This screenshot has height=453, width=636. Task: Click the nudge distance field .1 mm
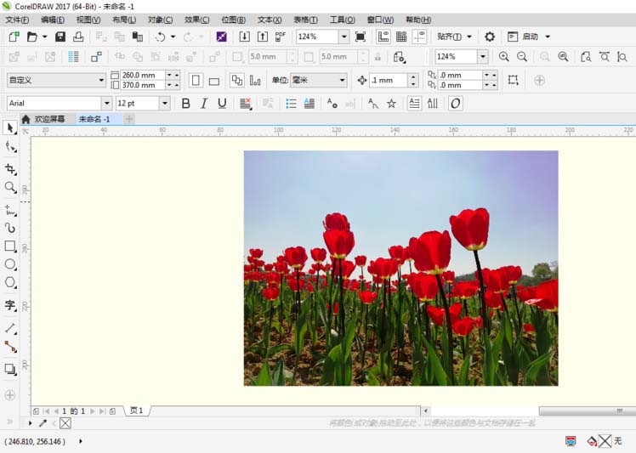[388, 80]
